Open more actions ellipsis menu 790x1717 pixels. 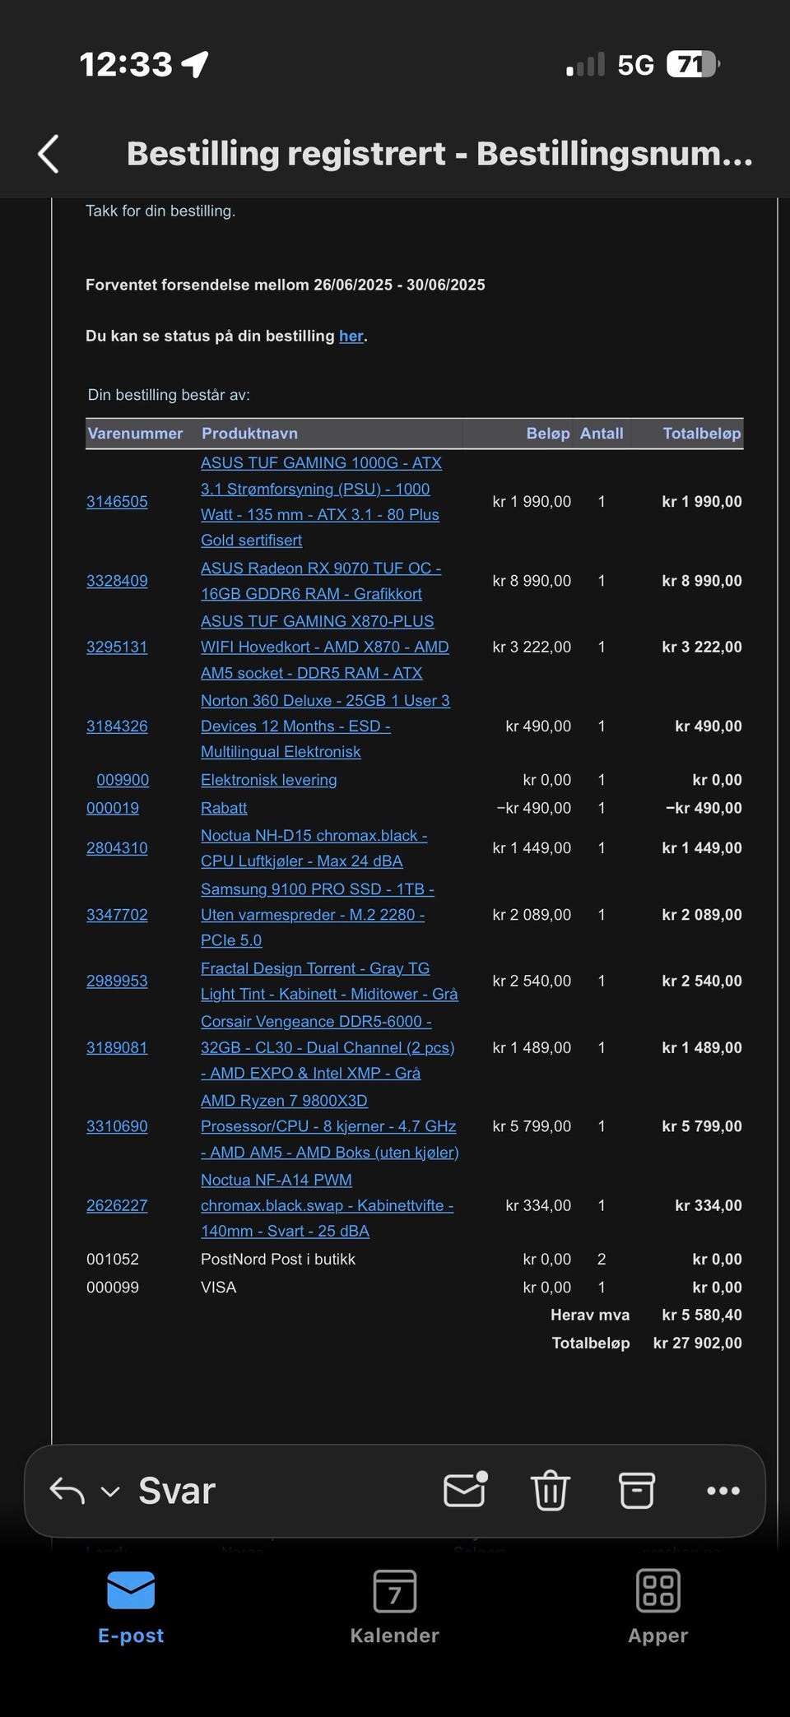coord(723,1491)
